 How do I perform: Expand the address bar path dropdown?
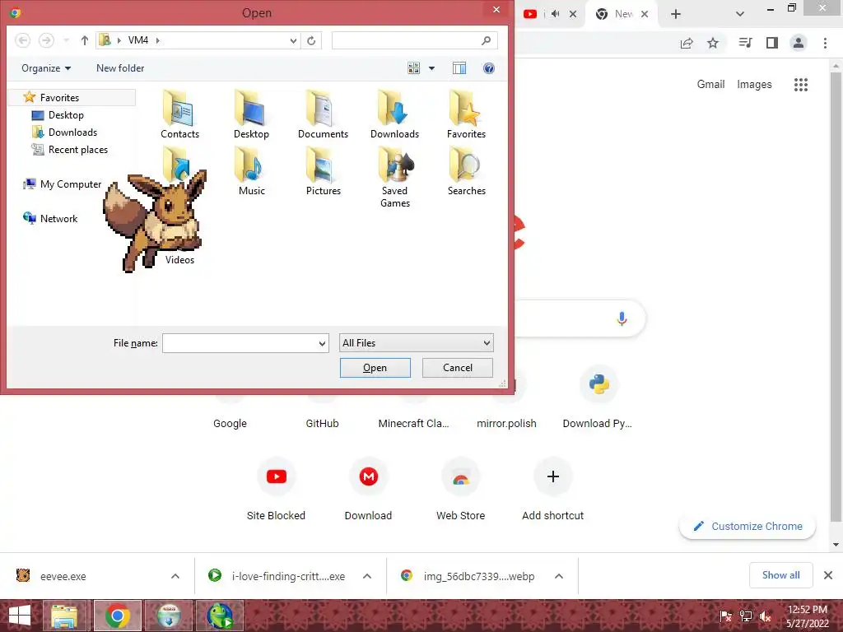(293, 40)
